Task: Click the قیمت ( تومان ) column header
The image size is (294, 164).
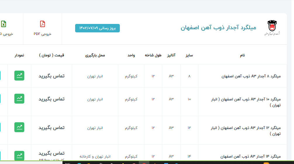Action: 51,55
